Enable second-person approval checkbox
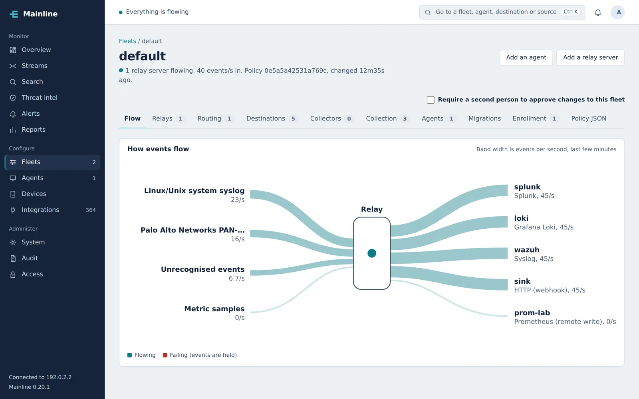 pos(431,100)
